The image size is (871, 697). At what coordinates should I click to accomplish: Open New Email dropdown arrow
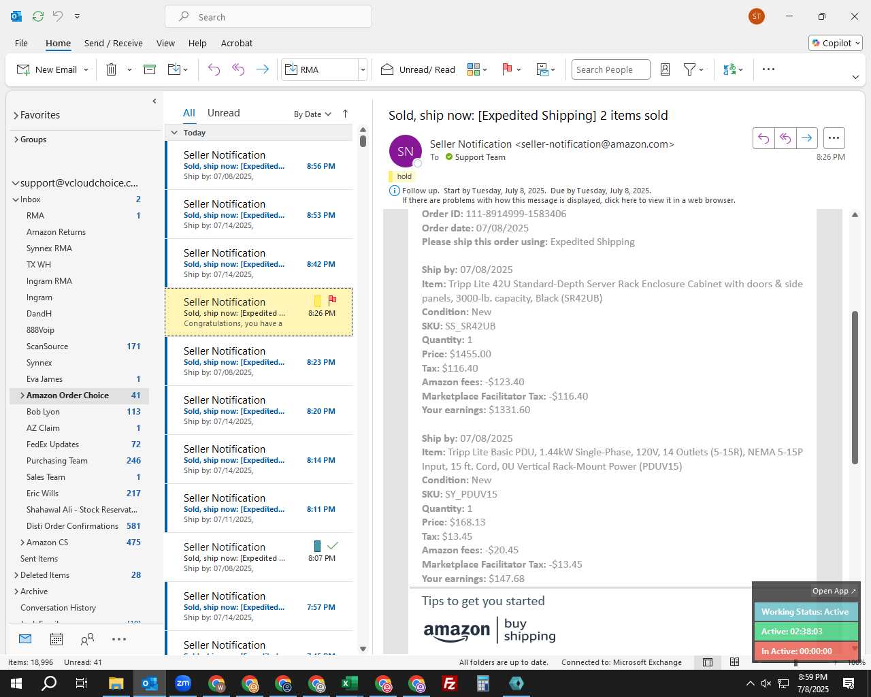(x=86, y=69)
